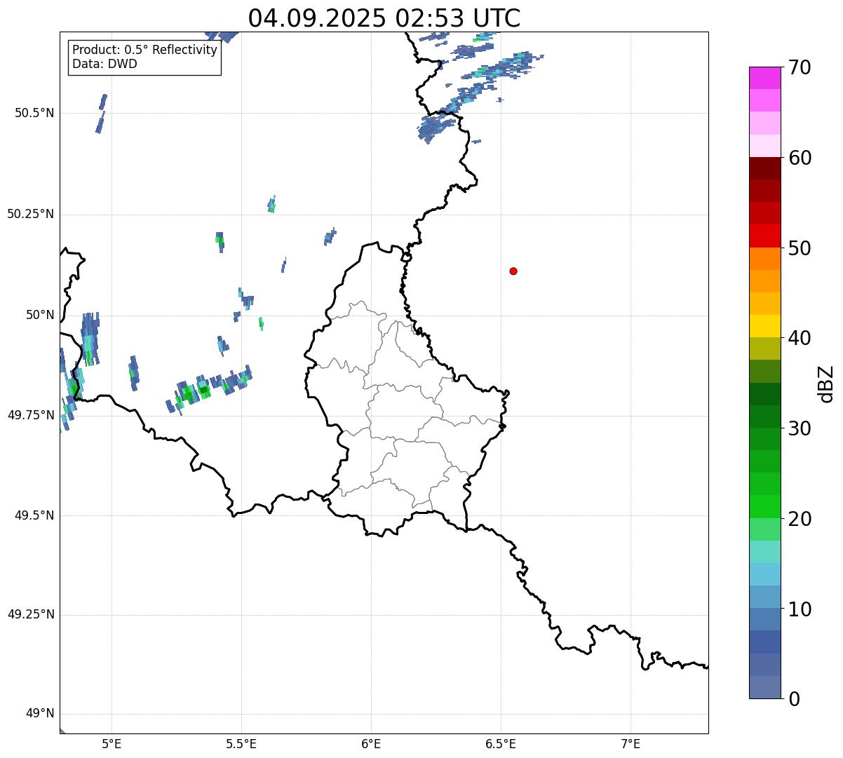Viewport: 843px width, 758px height.
Task: Click the 7°E longitude label
Action: click(x=630, y=744)
